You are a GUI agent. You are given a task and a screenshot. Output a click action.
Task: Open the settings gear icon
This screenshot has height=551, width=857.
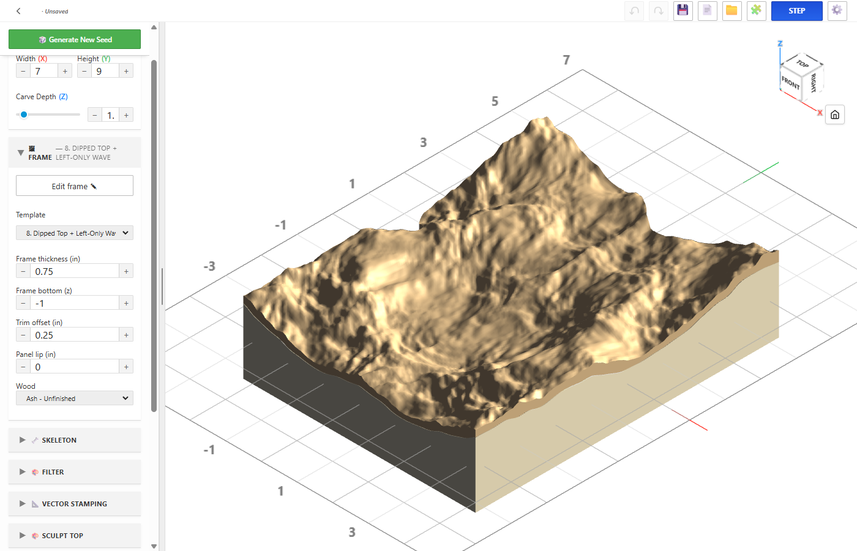pyautogui.click(x=837, y=10)
